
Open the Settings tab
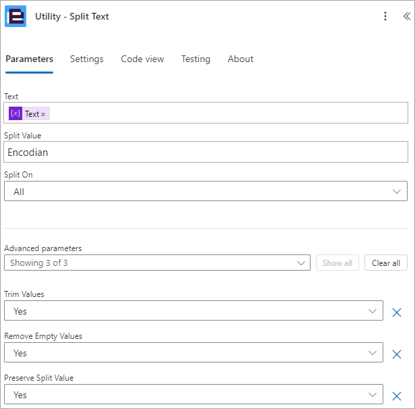pos(86,59)
